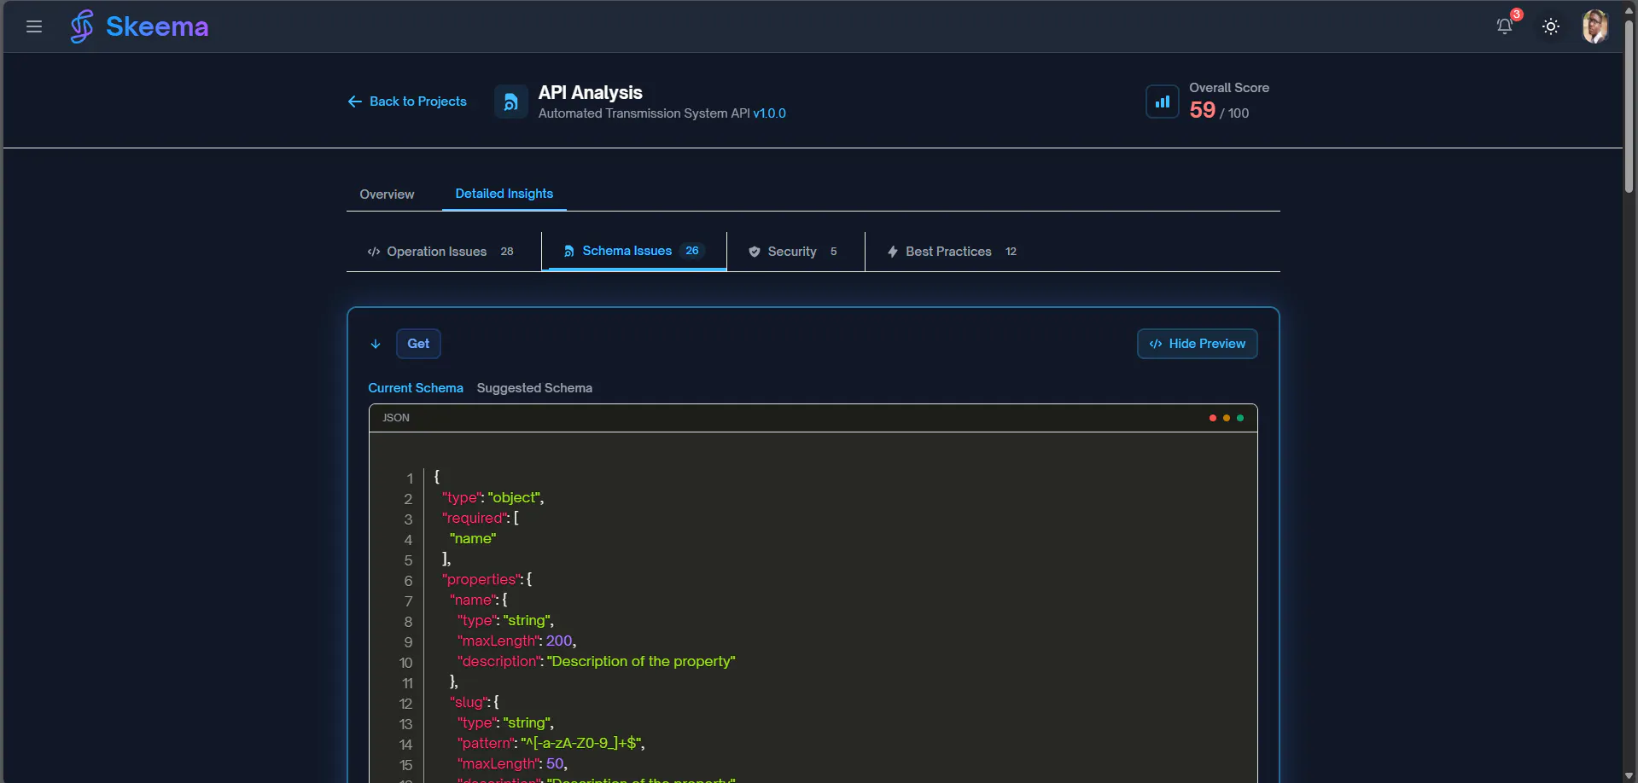Image resolution: width=1638 pixels, height=783 pixels.
Task: Toggle the light/dark theme sun icon
Action: (1551, 26)
